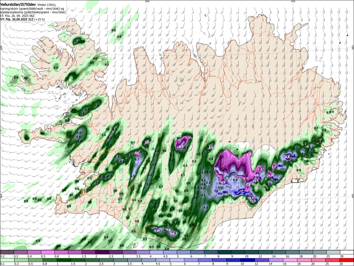The image size is (354, 266).
Task: Click the 7.2 precipitation value in the southeast
Action: (311, 147)
